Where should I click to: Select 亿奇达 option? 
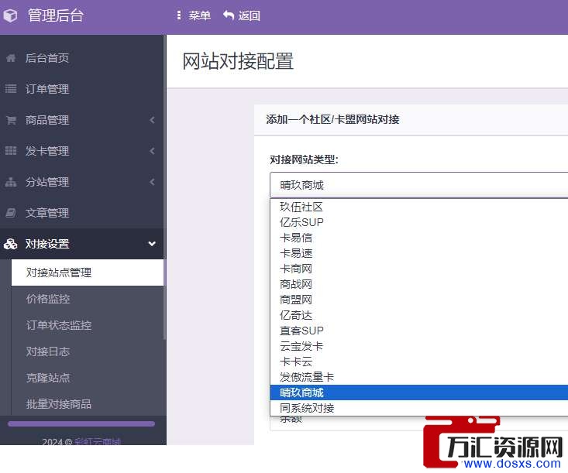click(418, 315)
